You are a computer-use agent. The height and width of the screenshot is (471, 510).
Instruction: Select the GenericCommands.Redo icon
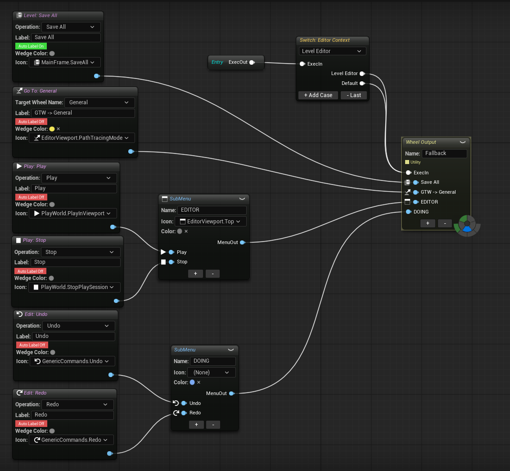[x=71, y=440]
